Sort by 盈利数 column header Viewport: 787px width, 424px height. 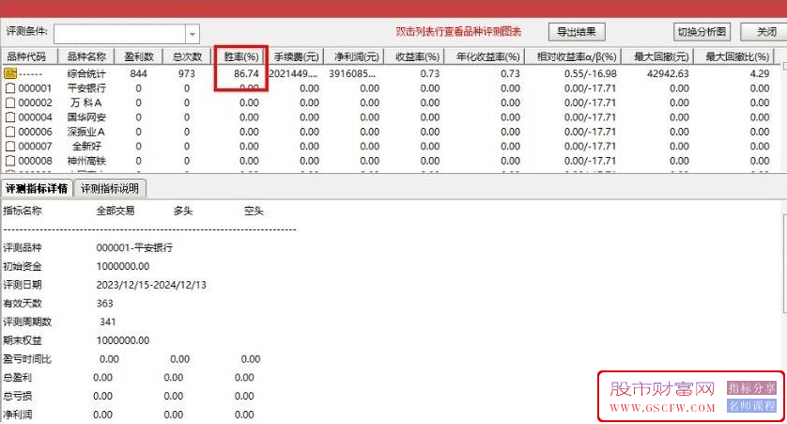click(139, 56)
